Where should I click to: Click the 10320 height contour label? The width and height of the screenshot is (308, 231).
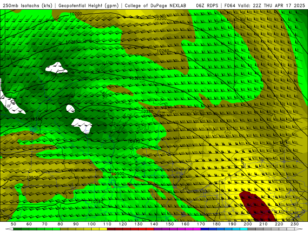(136, 78)
